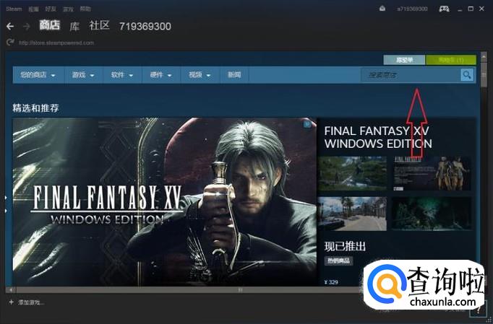Viewport: 493px width, 324px height.
Task: Open the 视图 (View) menu
Action: click(x=33, y=9)
